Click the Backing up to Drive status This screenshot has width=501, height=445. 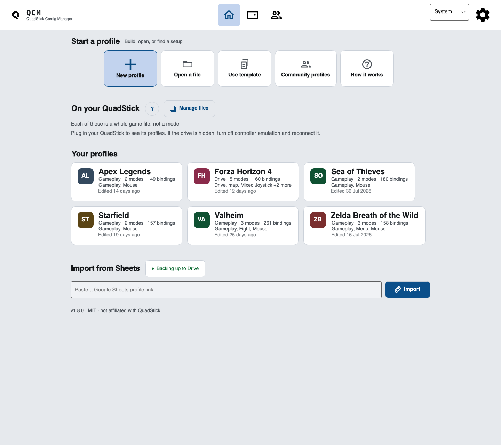coord(175,269)
